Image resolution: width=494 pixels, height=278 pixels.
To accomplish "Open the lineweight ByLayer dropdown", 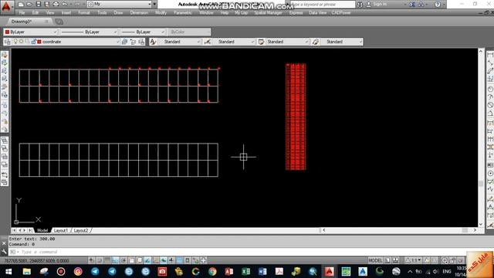I will point(144,32).
